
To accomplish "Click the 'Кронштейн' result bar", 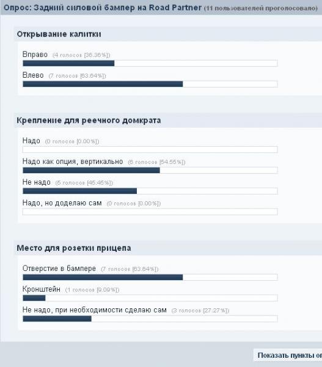I will pyautogui.click(x=150, y=298).
